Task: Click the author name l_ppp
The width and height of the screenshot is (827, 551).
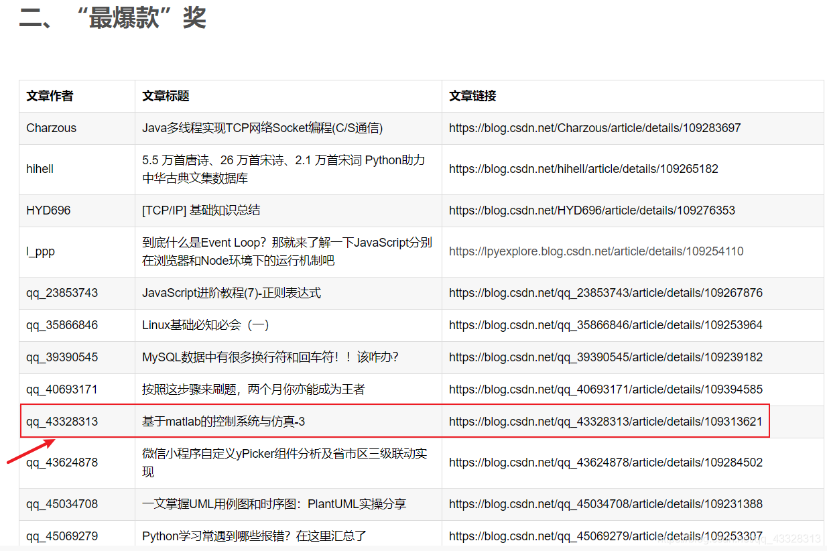Action: click(x=41, y=252)
